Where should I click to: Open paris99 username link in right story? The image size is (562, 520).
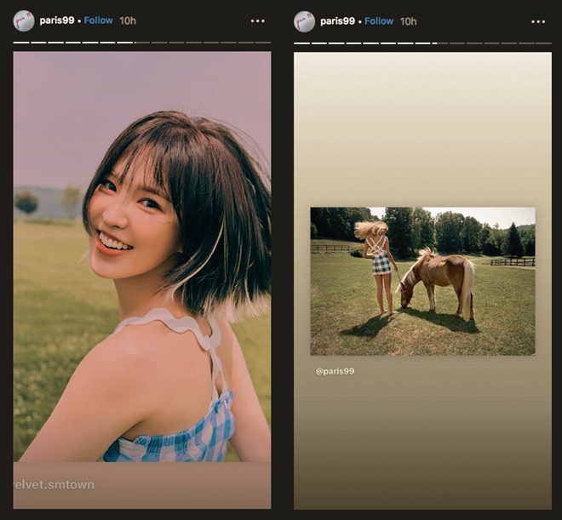point(337,20)
